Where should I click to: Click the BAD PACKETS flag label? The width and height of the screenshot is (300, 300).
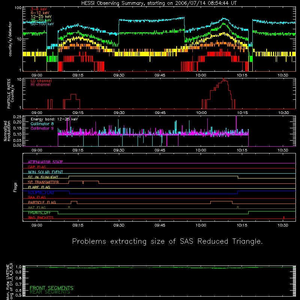click(x=41, y=217)
